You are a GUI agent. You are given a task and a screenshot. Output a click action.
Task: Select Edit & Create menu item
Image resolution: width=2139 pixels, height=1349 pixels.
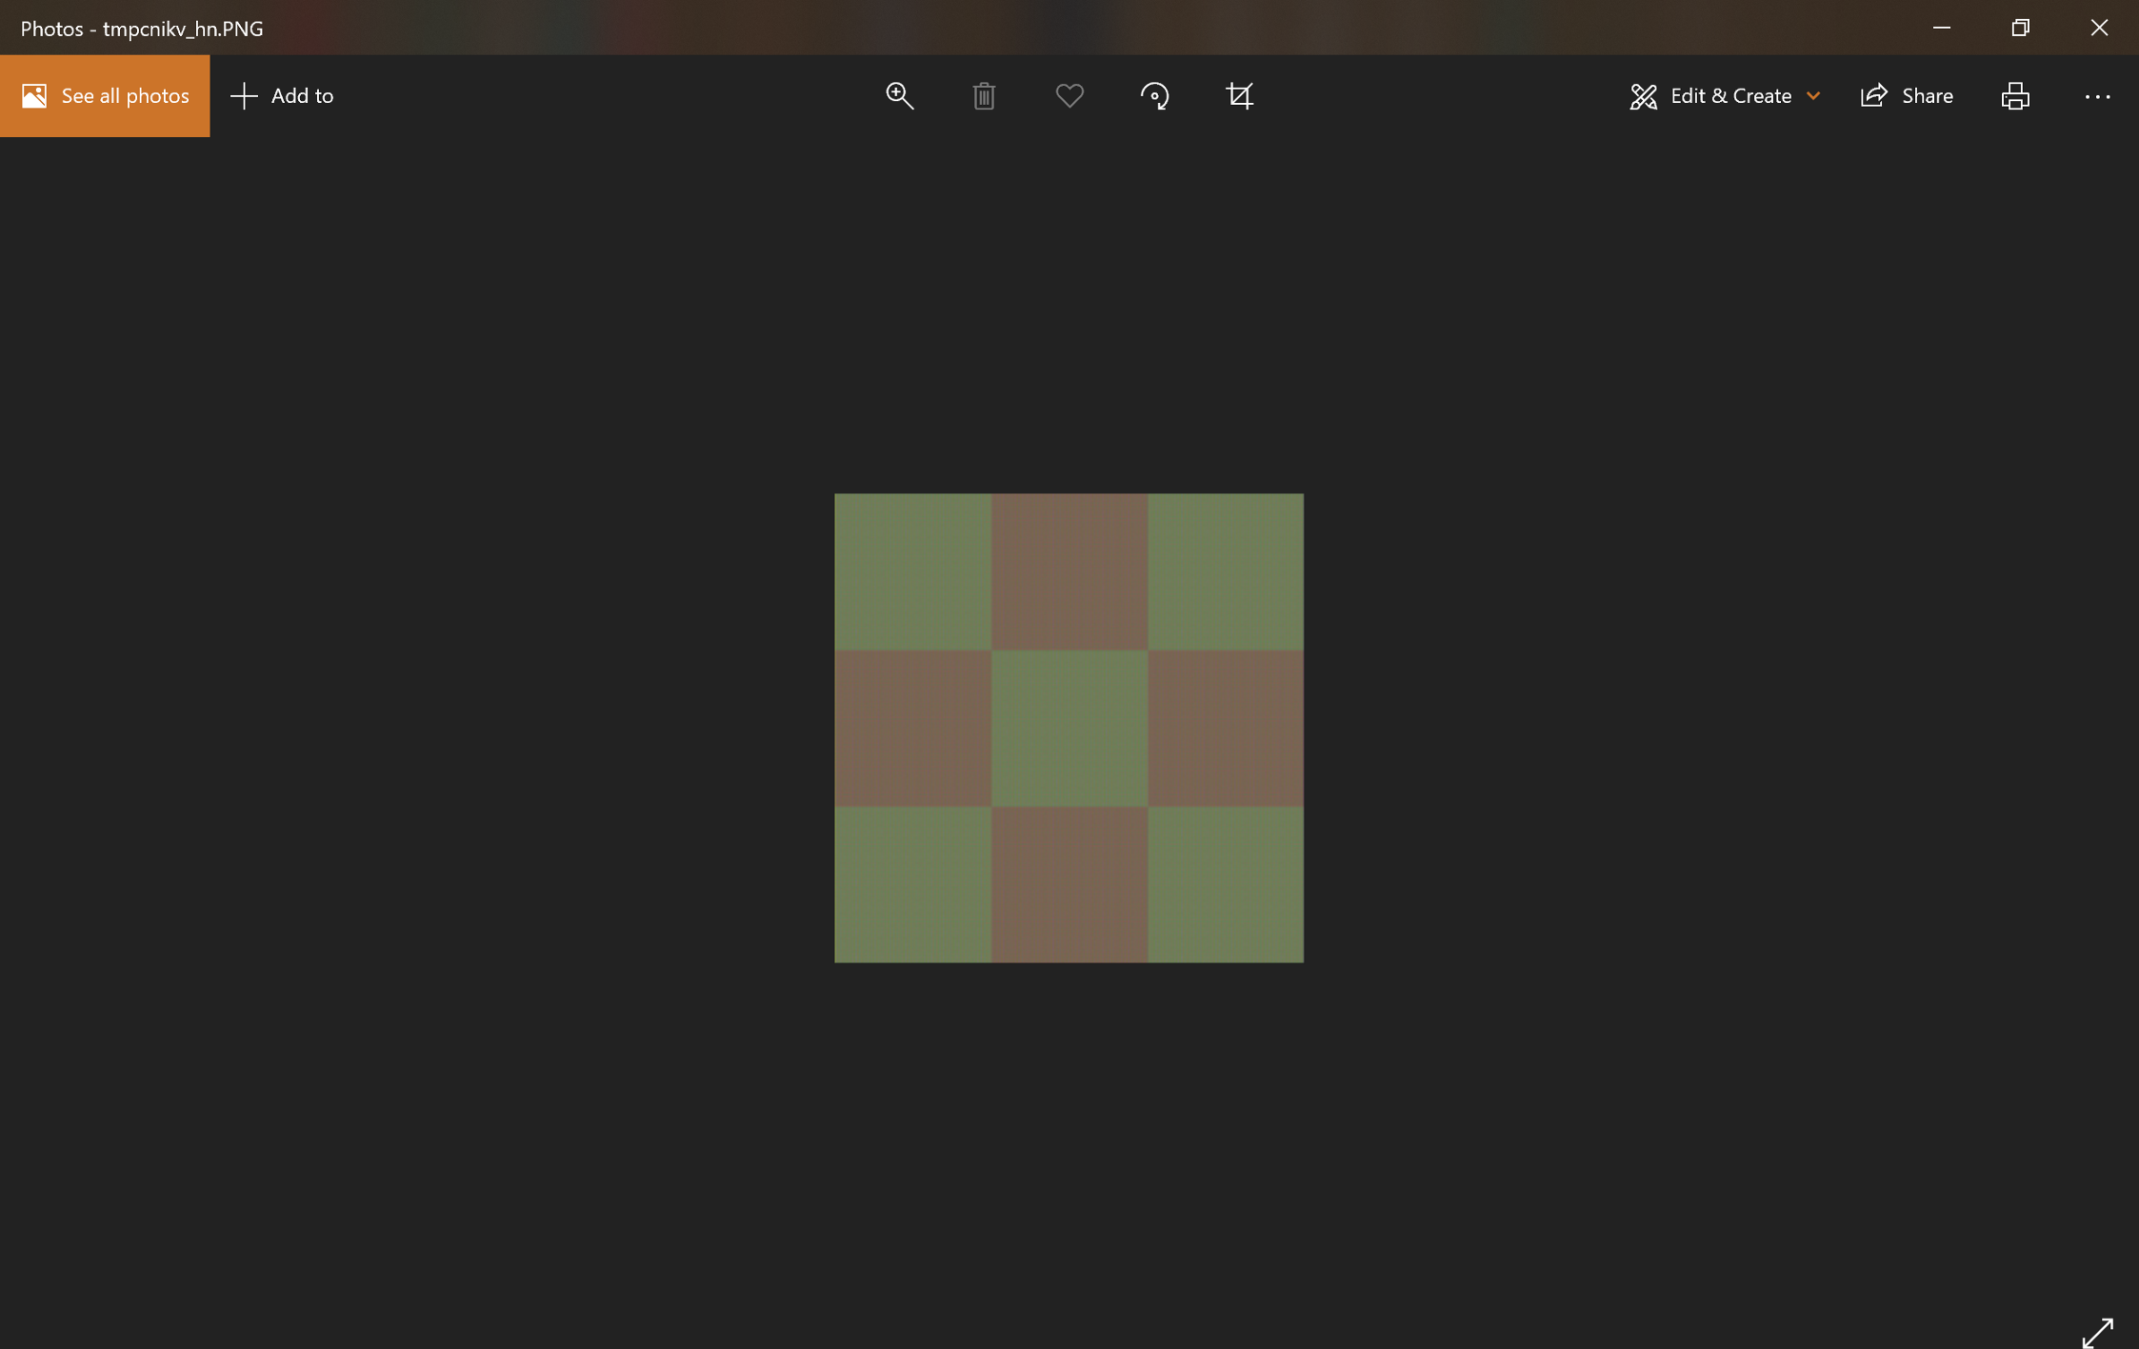1723,95
